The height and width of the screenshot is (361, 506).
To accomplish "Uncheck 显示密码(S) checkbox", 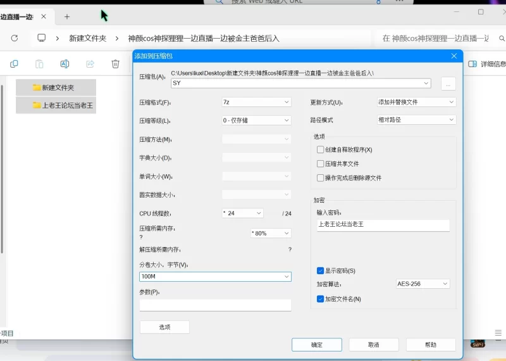I will coord(320,271).
